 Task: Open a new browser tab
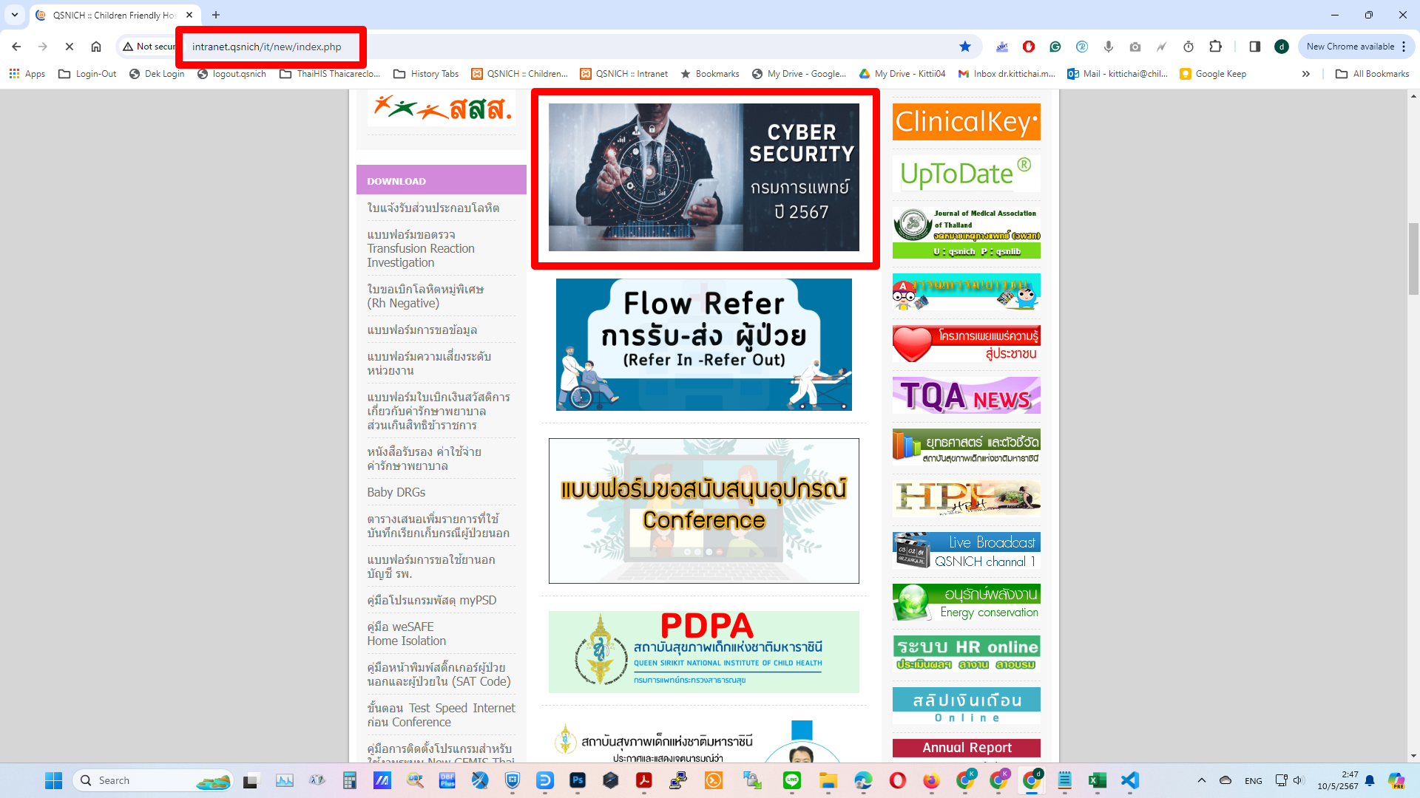pyautogui.click(x=216, y=15)
